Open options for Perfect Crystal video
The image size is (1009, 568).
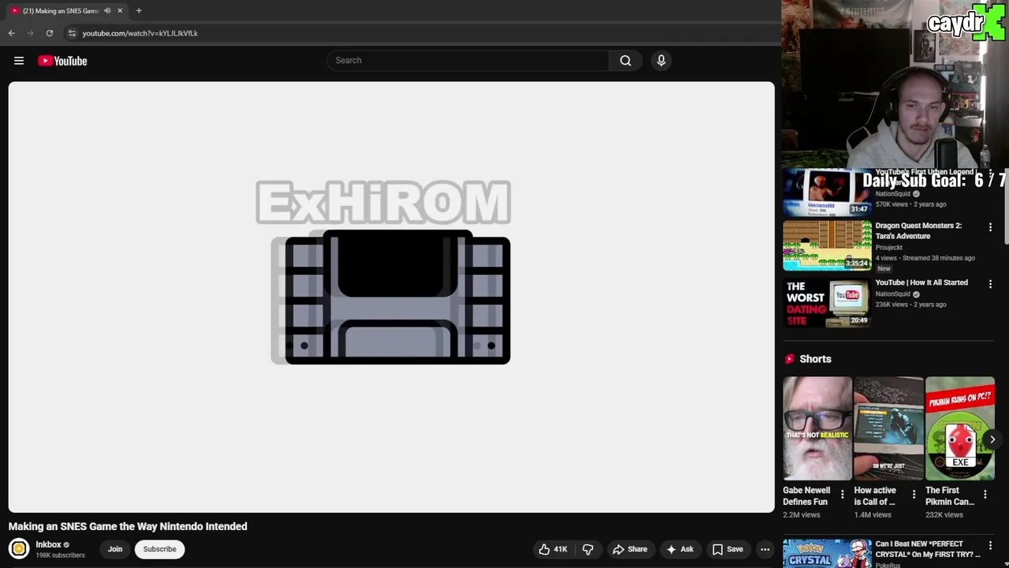(990, 546)
